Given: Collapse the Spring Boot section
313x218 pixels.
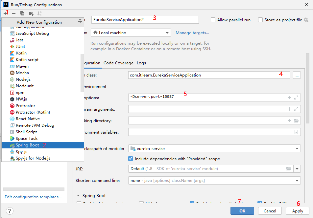Looking at the screenshot, I should (x=78, y=196).
